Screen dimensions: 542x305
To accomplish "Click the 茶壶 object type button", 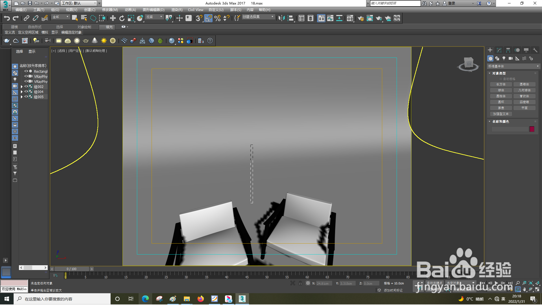I will 501,108.
